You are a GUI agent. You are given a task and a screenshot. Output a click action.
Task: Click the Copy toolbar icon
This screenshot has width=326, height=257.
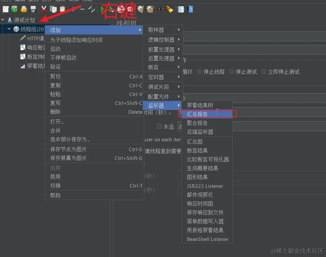tap(53, 9)
